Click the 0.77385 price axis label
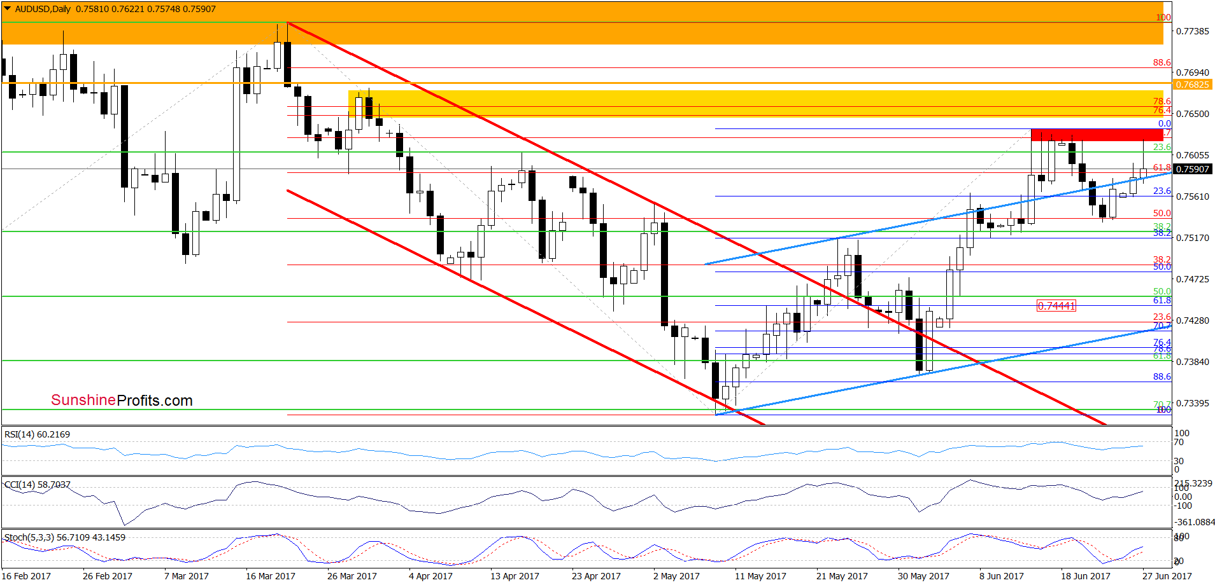This screenshot has height=585, width=1215. click(x=1192, y=31)
